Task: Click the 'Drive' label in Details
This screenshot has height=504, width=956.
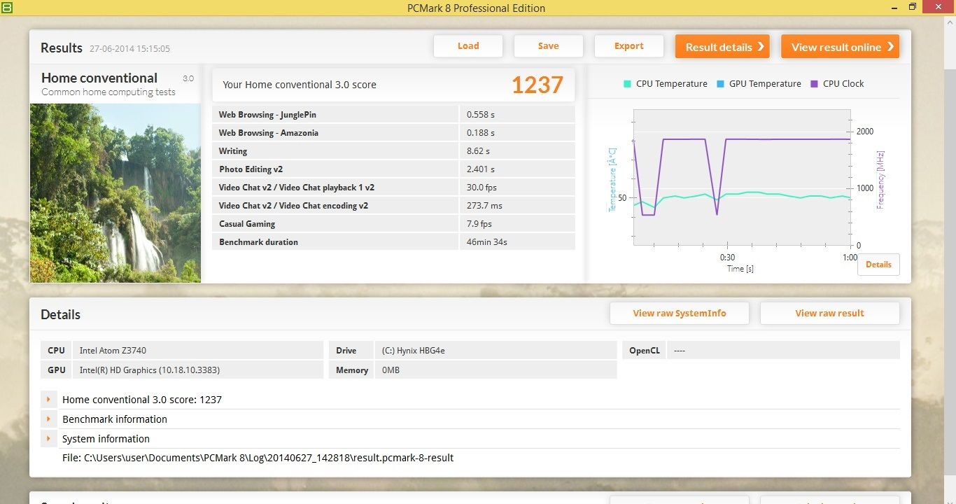Action: tap(346, 351)
